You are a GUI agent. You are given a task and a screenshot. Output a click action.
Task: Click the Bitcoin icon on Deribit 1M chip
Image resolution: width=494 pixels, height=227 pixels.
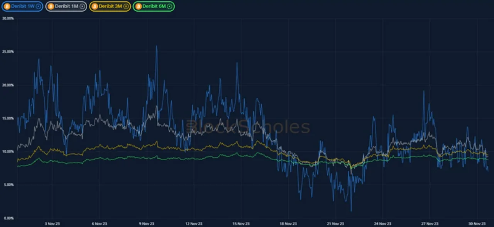coord(51,6)
